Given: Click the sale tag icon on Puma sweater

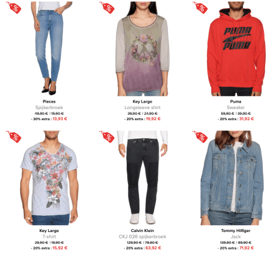Looking at the screenshot, I should [200, 8].
